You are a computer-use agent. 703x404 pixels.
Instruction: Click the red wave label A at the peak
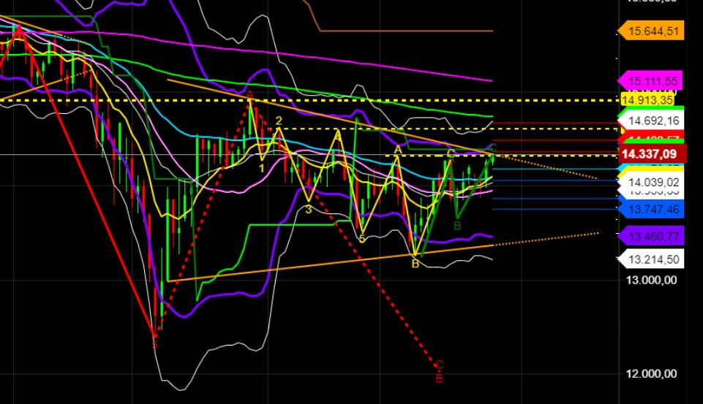pos(249,94)
